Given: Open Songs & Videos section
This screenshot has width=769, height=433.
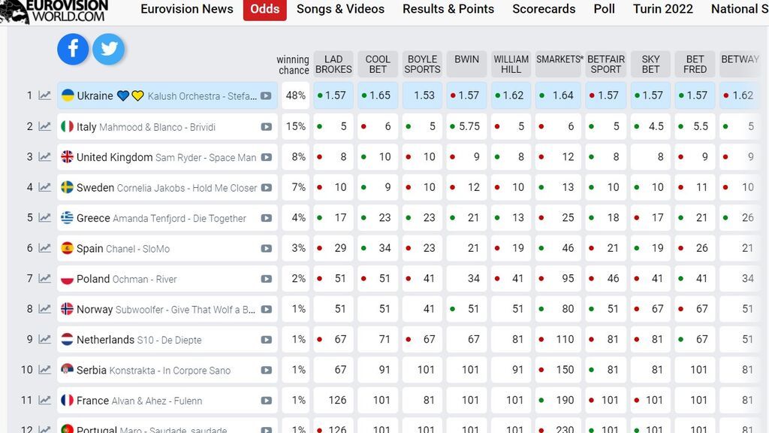Looking at the screenshot, I should [340, 9].
